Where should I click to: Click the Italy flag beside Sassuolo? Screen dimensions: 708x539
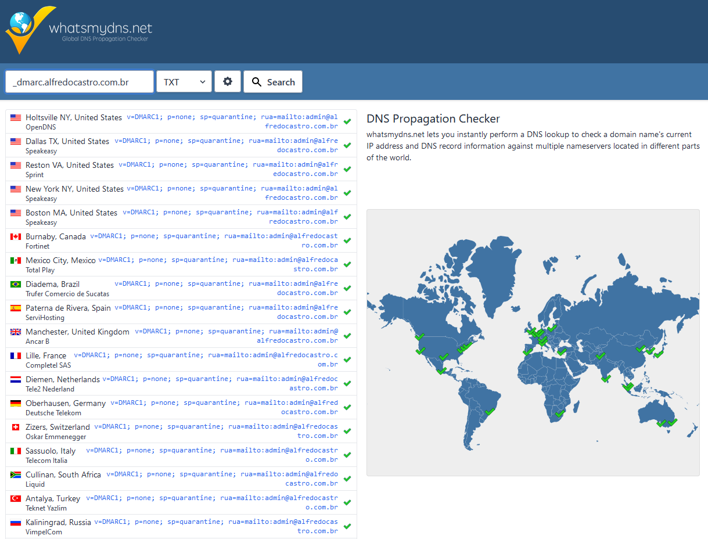coord(16,451)
